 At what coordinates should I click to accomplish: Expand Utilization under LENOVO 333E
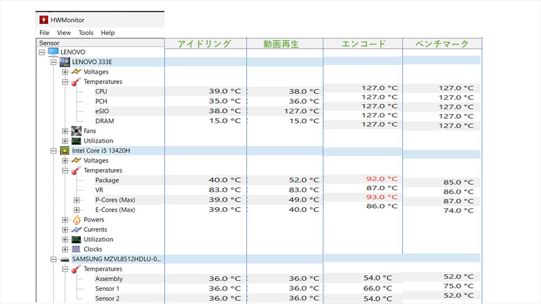point(65,141)
